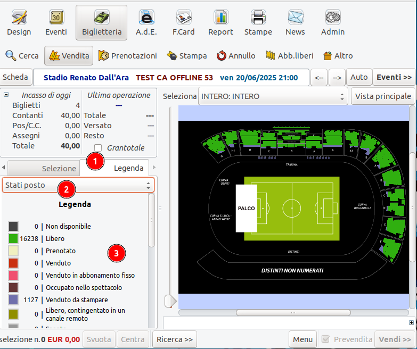
Task: Click the Non disponibile color swatch
Action: [x=13, y=226]
